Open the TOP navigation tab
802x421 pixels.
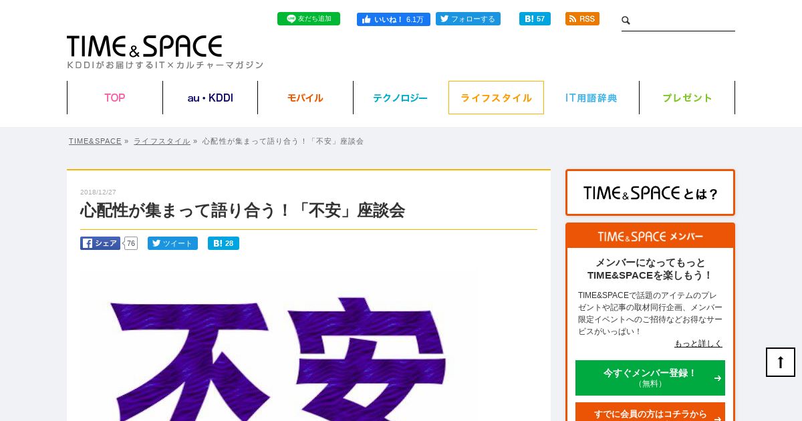115,98
